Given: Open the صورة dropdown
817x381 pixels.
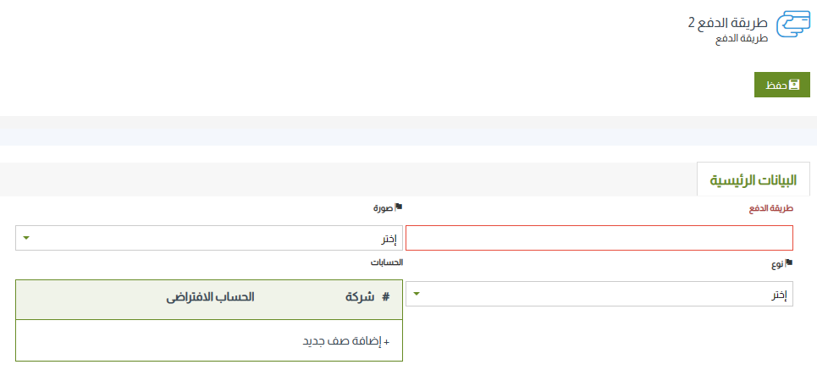Looking at the screenshot, I should [209, 238].
